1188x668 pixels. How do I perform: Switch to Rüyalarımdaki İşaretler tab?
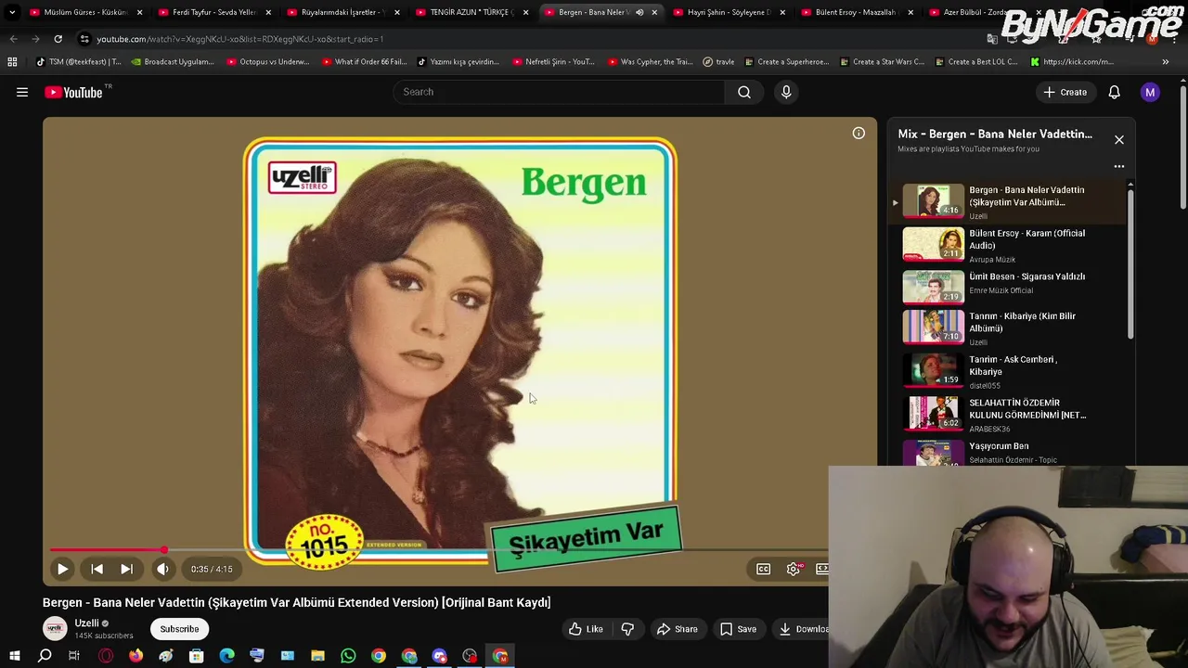point(342,12)
